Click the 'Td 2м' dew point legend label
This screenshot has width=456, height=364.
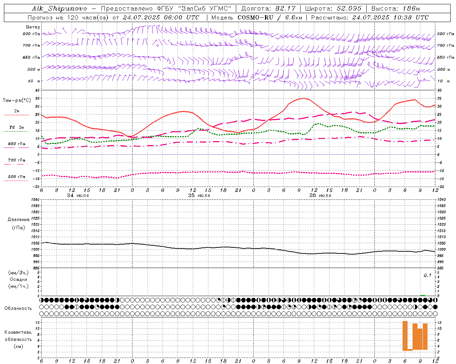pos(17,127)
